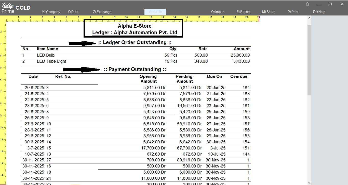This screenshot has width=348, height=185.
Task: Click the 10 Pcs quantity cell
Action: [171, 61]
